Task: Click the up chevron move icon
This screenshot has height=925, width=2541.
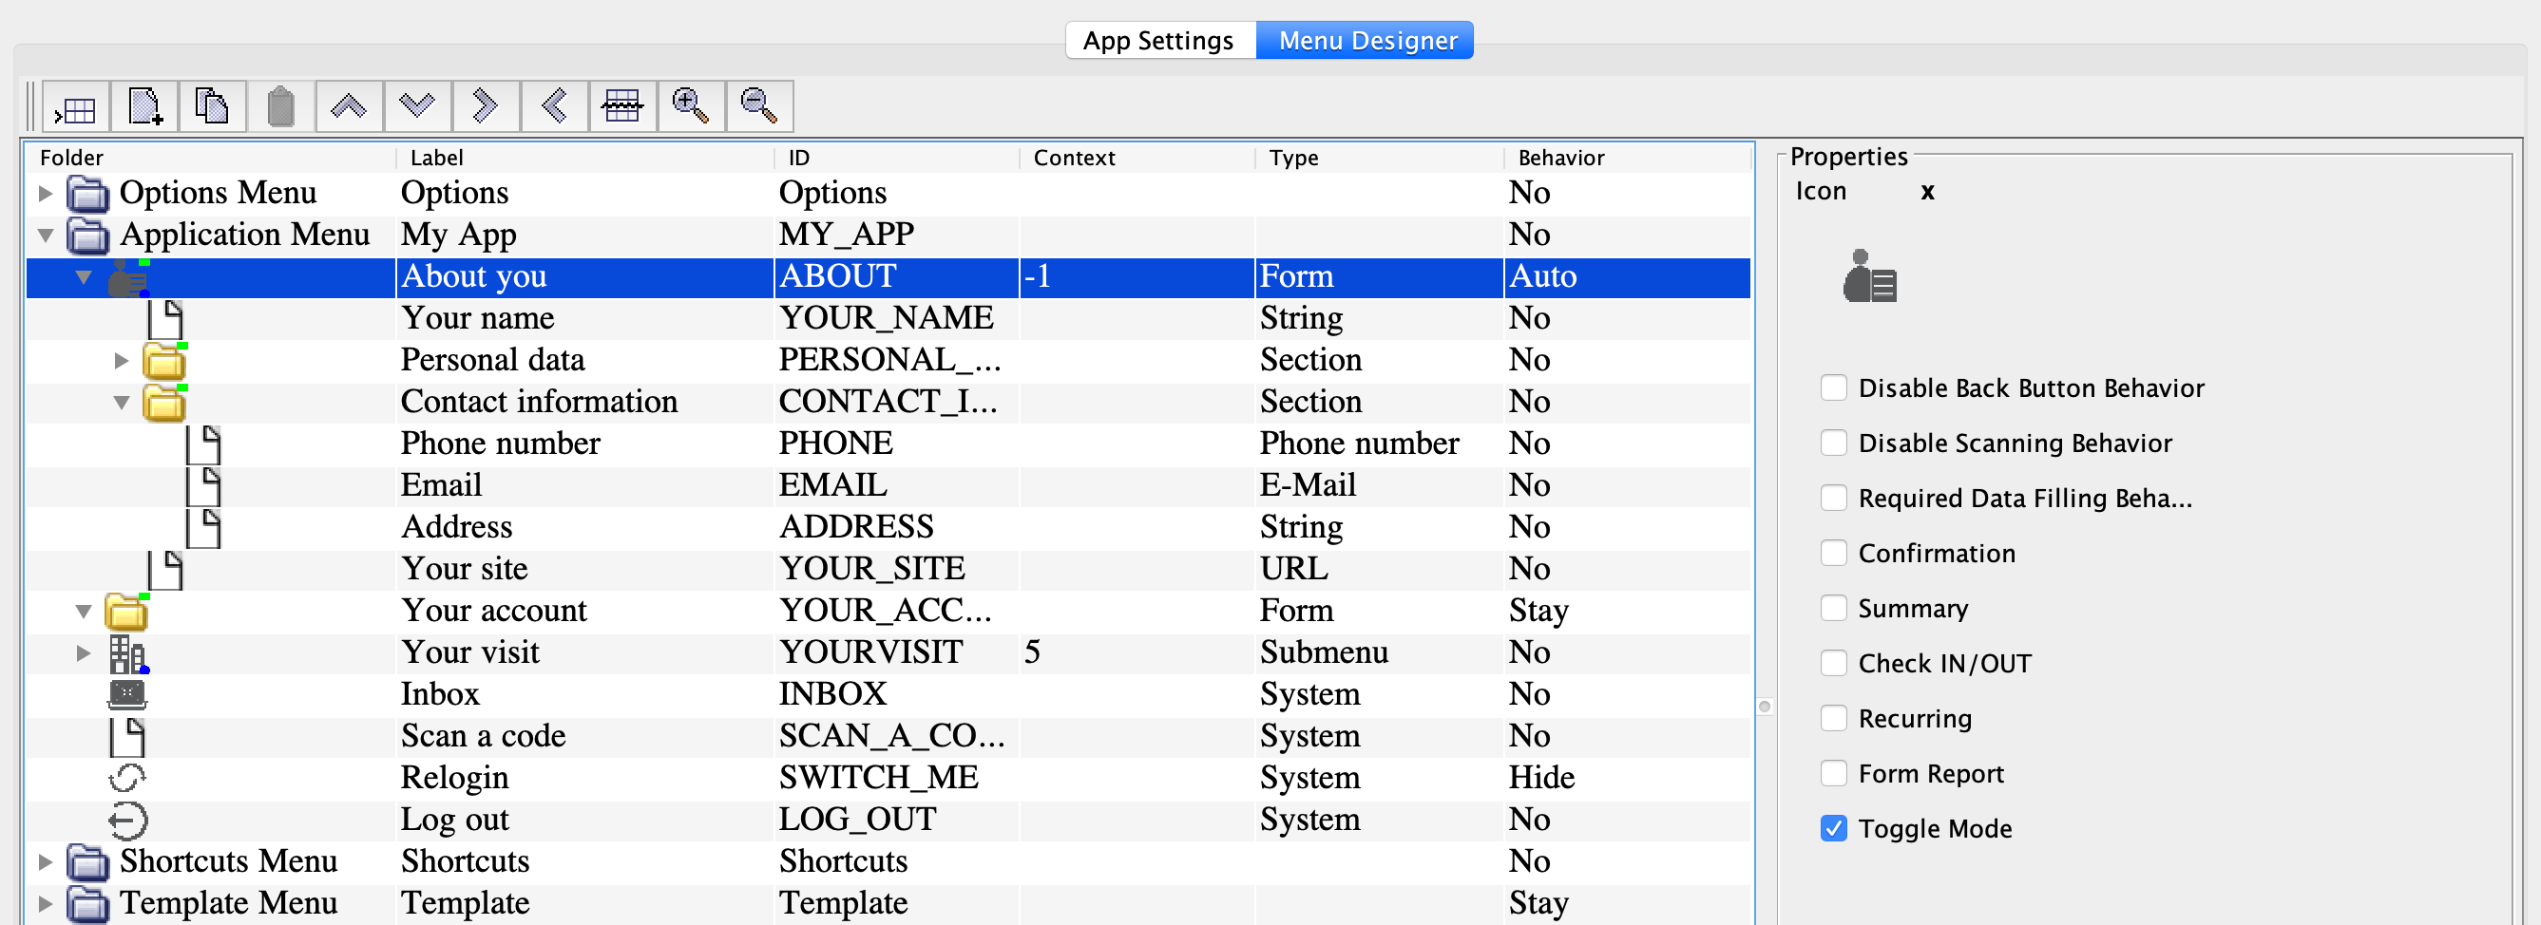Action: coord(348,106)
